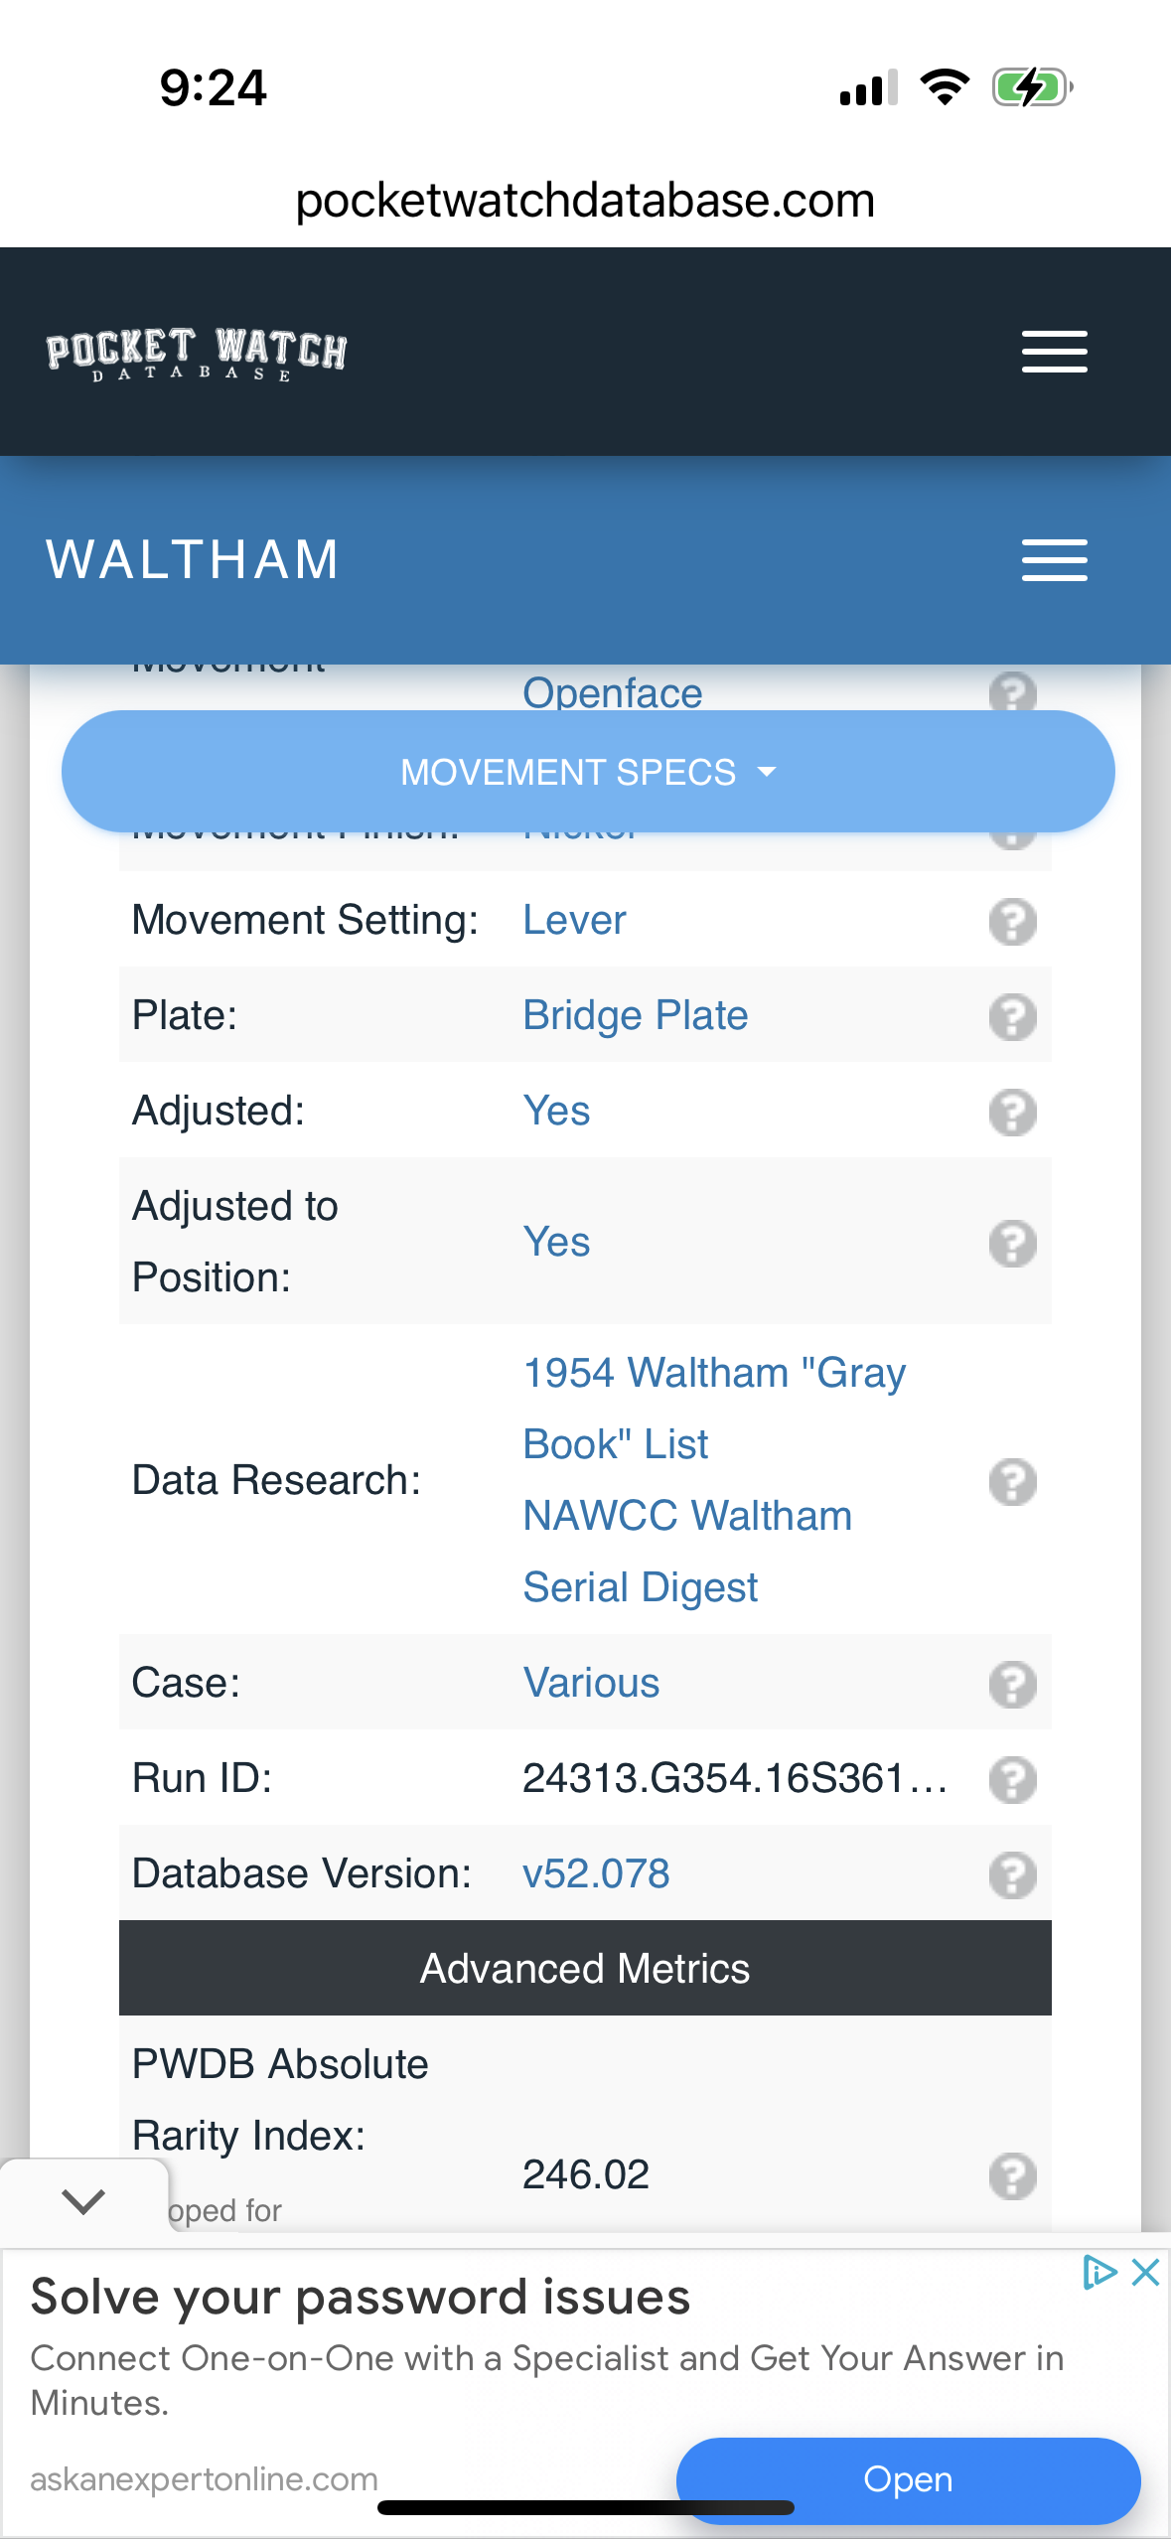
Task: Open the 1954 Waltham Gray Book List
Action: [714, 1408]
